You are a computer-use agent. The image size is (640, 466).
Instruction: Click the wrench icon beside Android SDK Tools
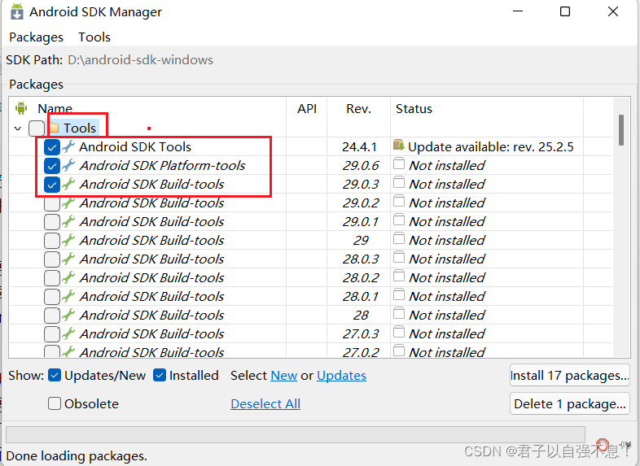point(68,147)
